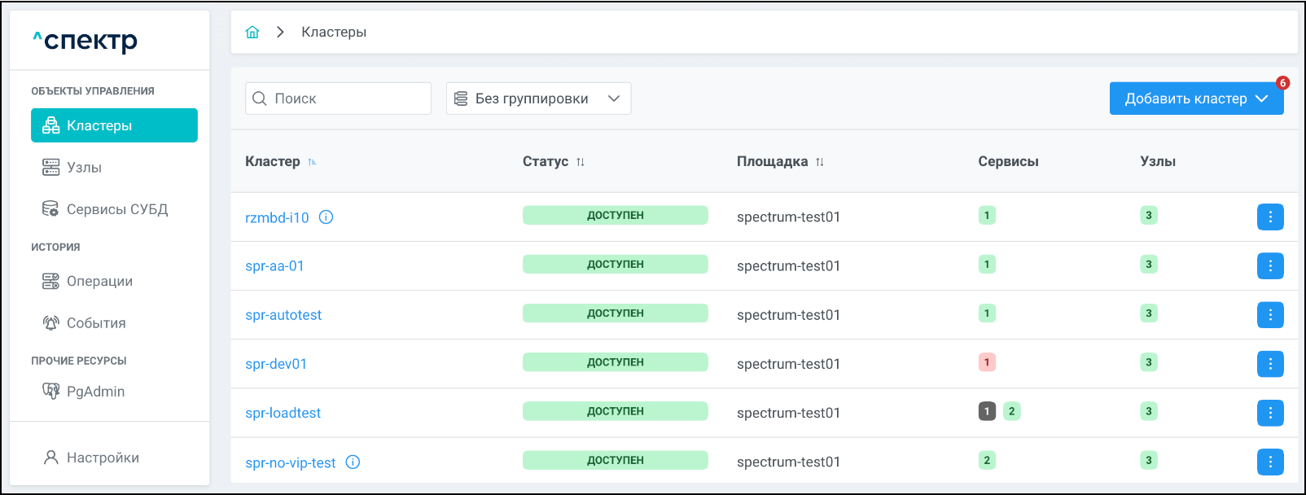Image resolution: width=1306 pixels, height=495 pixels.
Task: Open the Без группировки grouping dropdown
Action: 538,99
